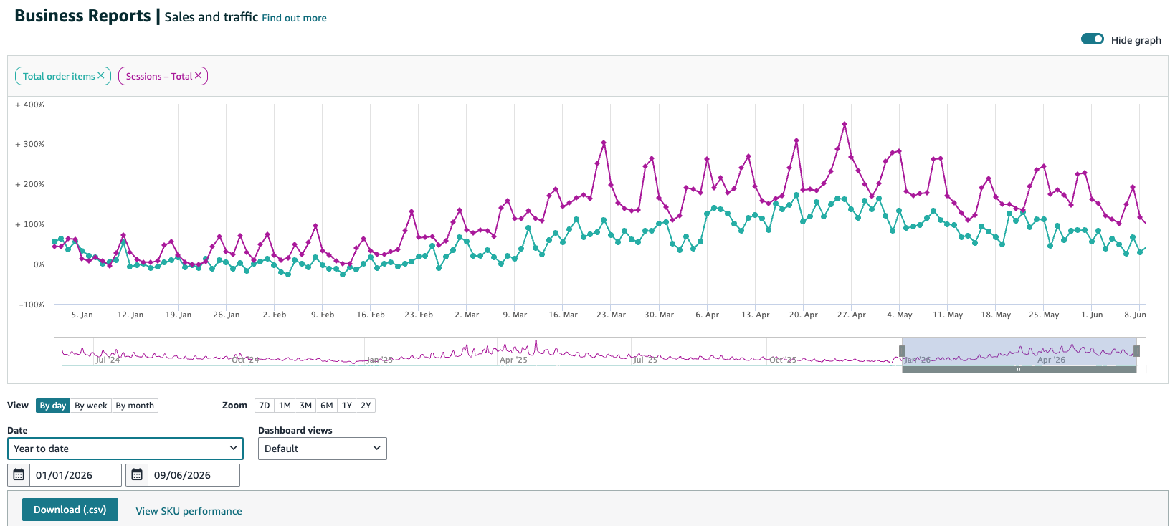This screenshot has height=526, width=1170.
Task: Remove the Total order items chip
Action: 101,76
